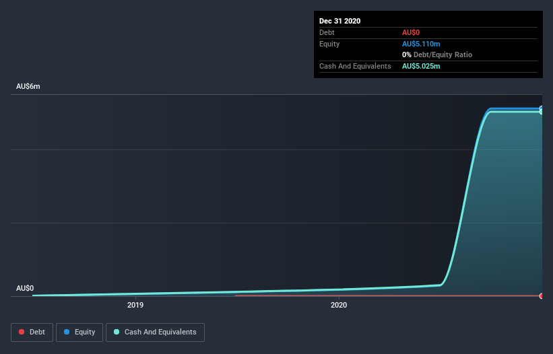Click the AU$6m y-axis label
The image size is (553, 354).
pyautogui.click(x=28, y=86)
